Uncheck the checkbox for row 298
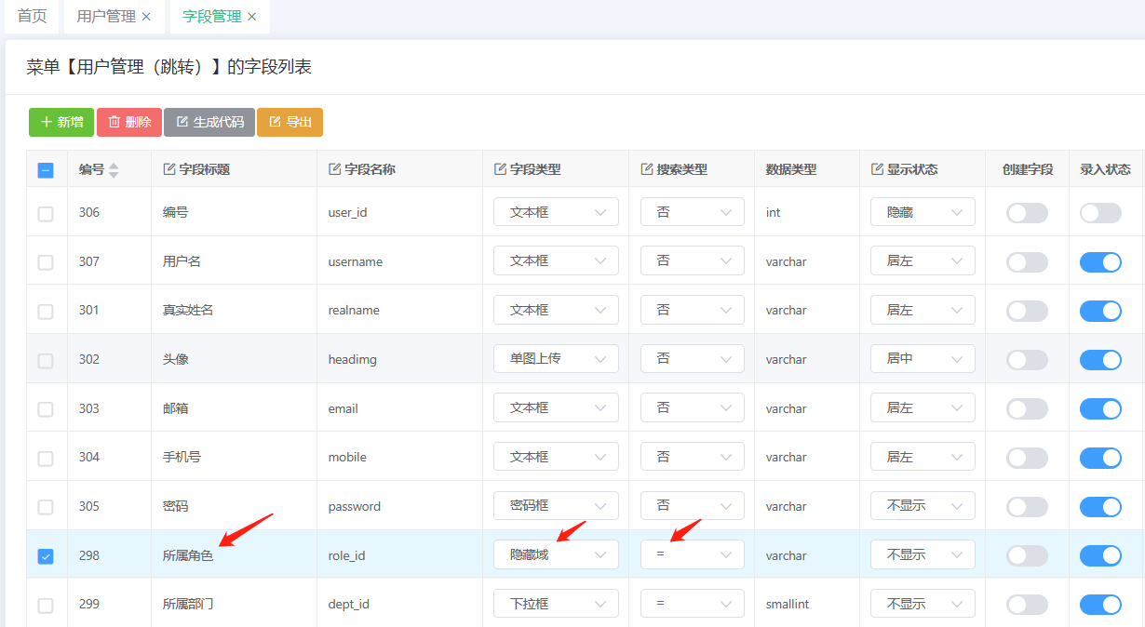 (x=46, y=556)
